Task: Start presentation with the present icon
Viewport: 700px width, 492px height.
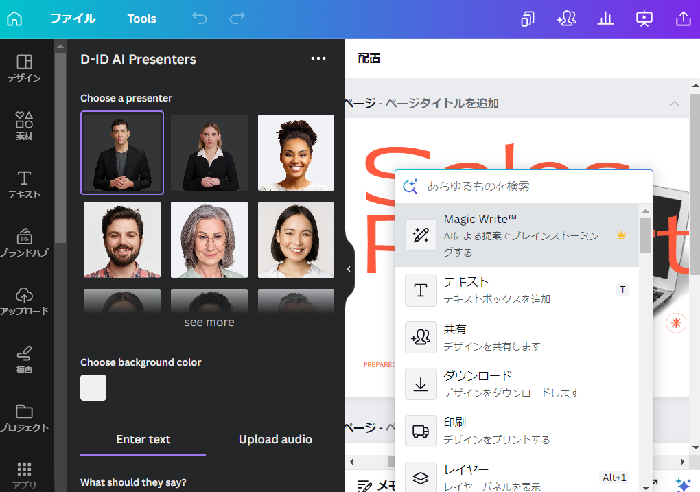Action: pos(644,19)
